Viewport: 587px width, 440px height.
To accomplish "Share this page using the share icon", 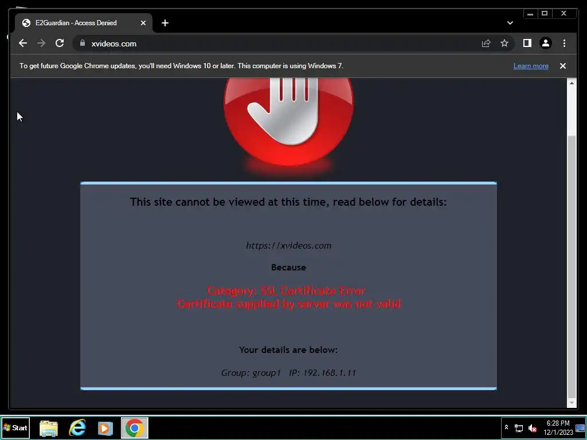I will 486,44.
